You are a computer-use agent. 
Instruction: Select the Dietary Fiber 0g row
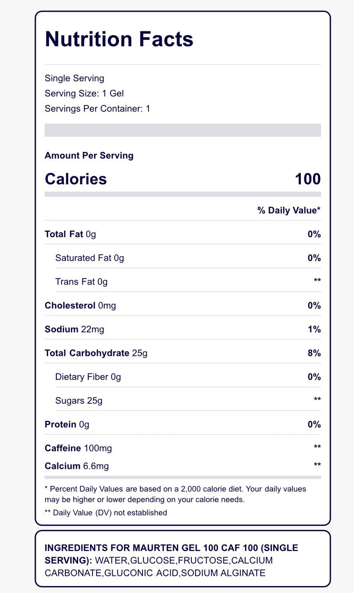188,377
